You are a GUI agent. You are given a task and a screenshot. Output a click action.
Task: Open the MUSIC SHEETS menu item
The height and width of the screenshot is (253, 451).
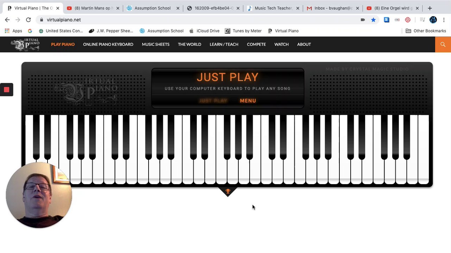click(x=156, y=44)
